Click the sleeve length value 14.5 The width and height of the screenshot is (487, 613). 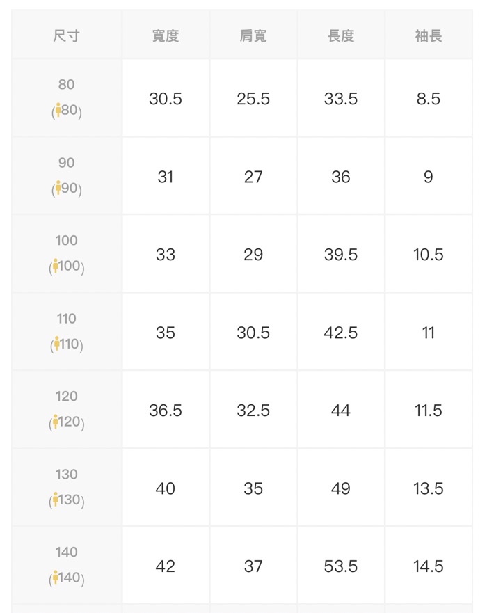pos(429,566)
